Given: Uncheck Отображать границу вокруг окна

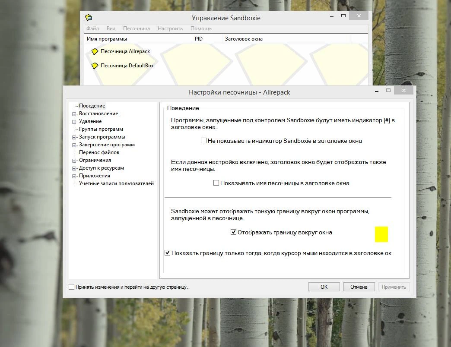Looking at the screenshot, I should pyautogui.click(x=234, y=232).
